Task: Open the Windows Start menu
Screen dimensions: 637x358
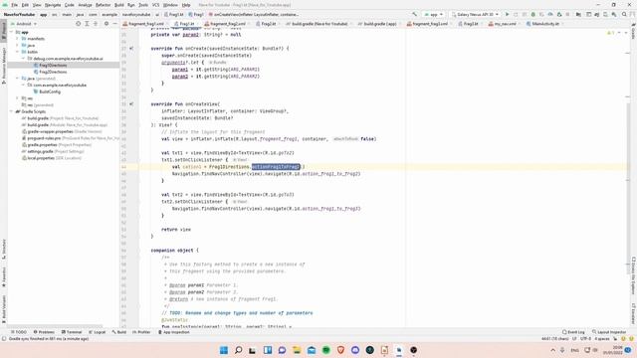Action: 224,350
